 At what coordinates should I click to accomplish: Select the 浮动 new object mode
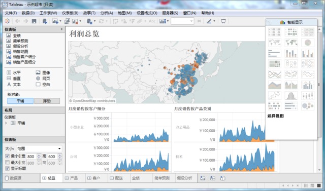(47, 101)
